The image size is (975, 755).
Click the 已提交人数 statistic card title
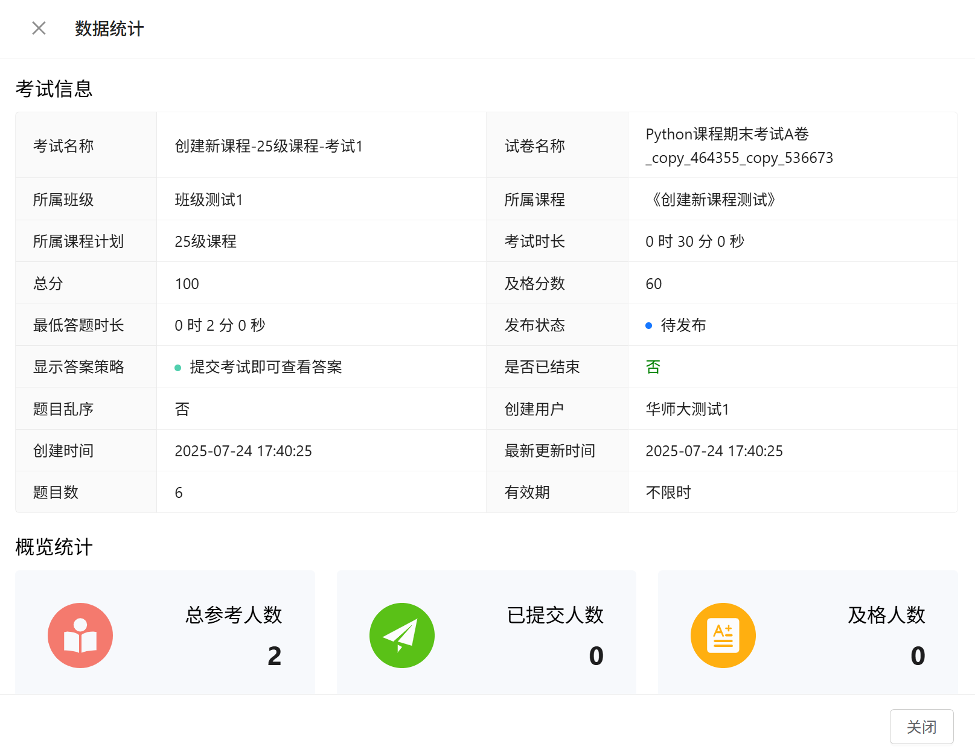point(555,615)
